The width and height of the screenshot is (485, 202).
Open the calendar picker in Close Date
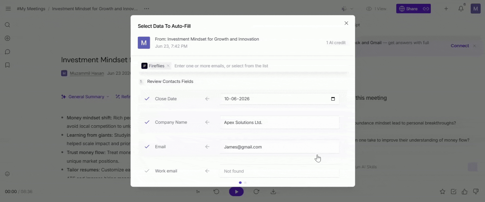(333, 99)
